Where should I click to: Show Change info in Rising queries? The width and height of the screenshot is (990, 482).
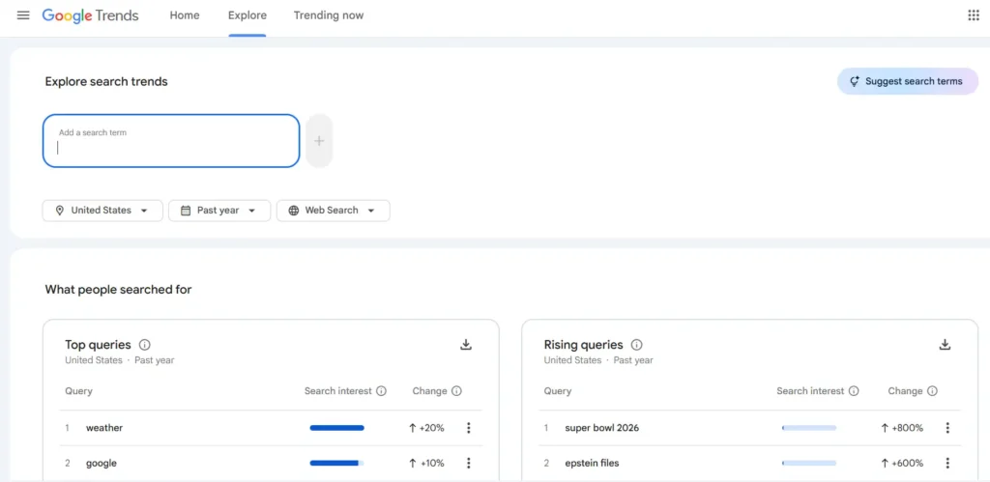[x=932, y=391]
